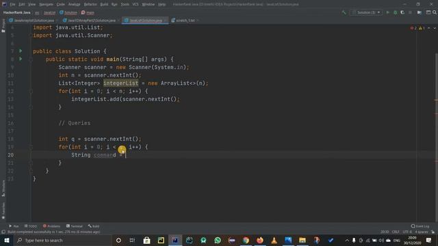Click the CRLF line separator widget
This screenshot has height=246, width=438.
[x=396, y=232]
